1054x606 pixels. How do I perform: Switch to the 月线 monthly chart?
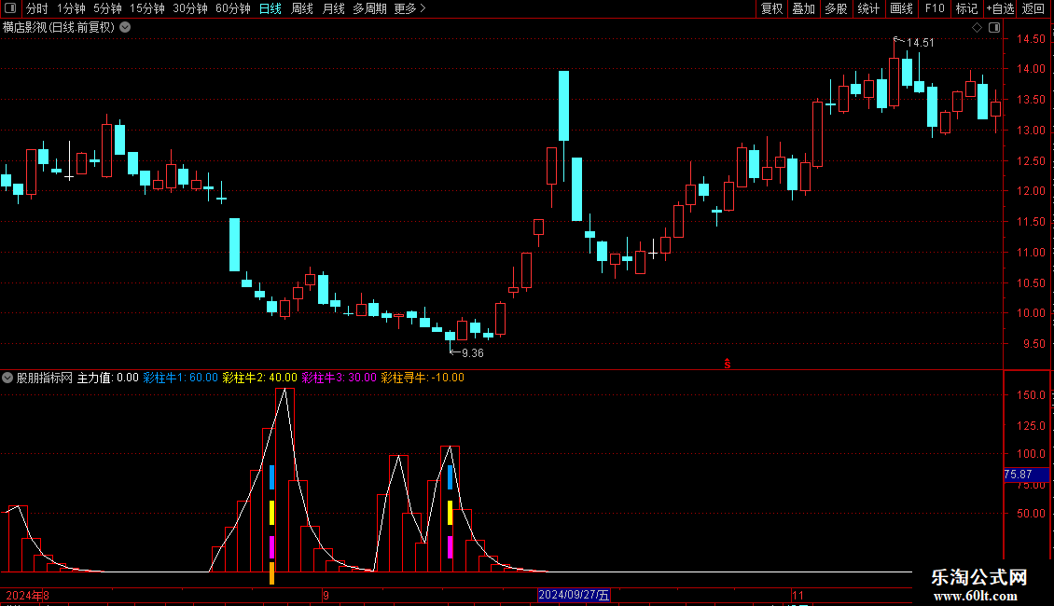pos(333,8)
